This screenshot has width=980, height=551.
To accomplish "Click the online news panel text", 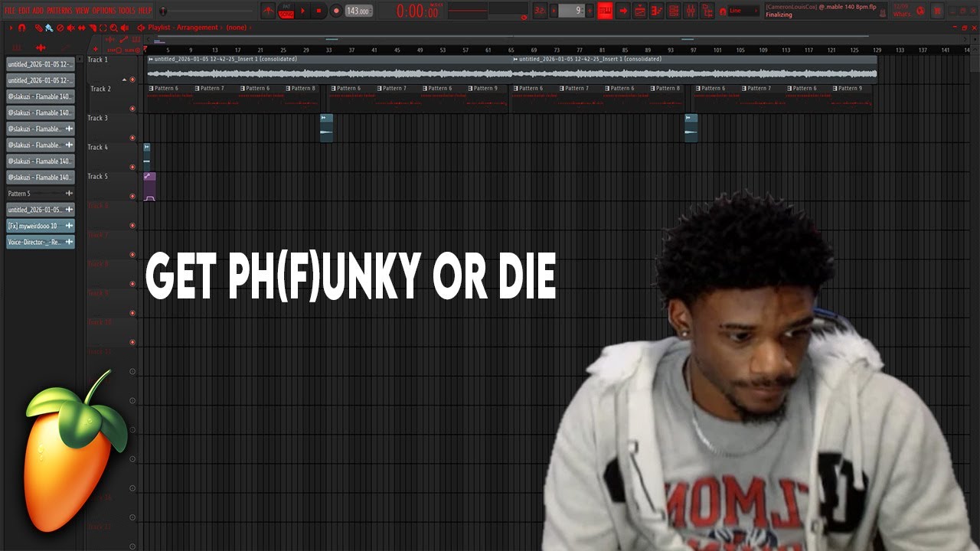I will click(902, 11).
